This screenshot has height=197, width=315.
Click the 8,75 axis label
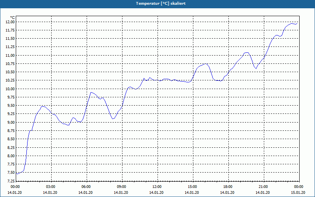click(x=11, y=131)
